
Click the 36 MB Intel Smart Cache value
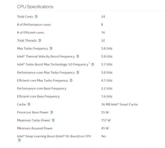[119, 105]
